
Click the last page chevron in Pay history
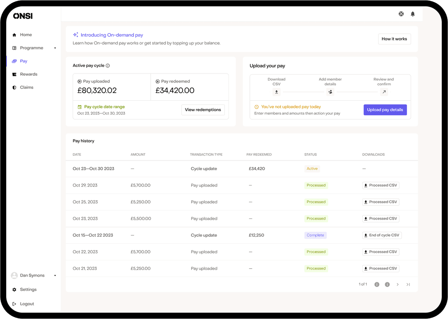tap(408, 284)
